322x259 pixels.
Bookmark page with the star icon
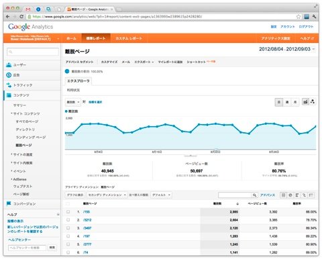click(299, 17)
